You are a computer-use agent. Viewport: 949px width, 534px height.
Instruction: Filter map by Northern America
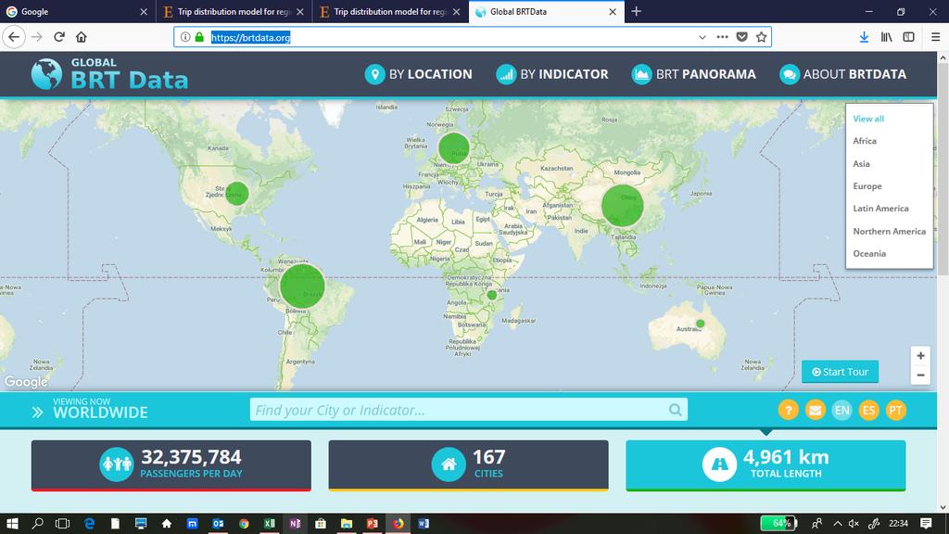click(889, 231)
